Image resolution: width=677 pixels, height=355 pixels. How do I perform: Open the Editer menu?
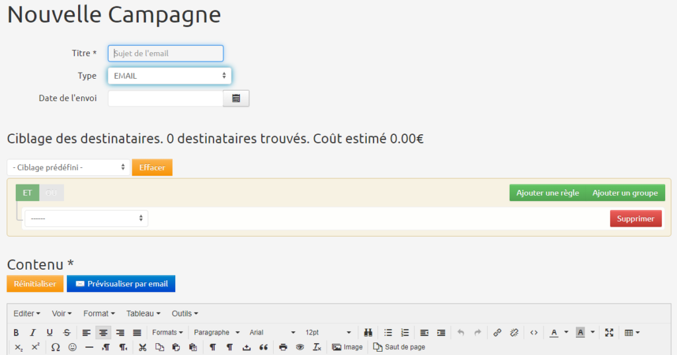(x=26, y=313)
